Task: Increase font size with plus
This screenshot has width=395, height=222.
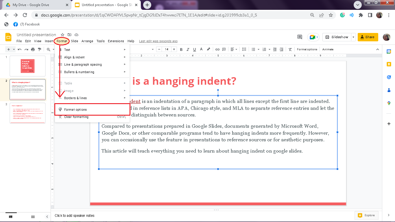Action: [173, 49]
